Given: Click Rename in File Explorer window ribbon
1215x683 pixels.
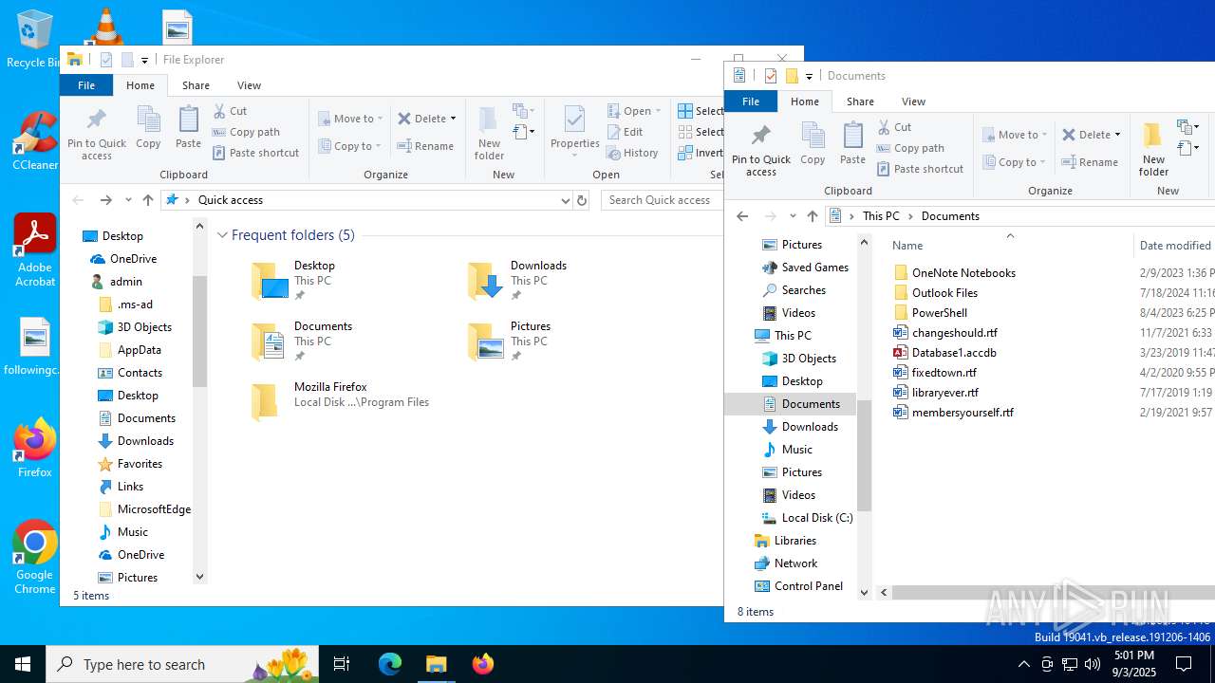Looking at the screenshot, I should pyautogui.click(x=425, y=146).
